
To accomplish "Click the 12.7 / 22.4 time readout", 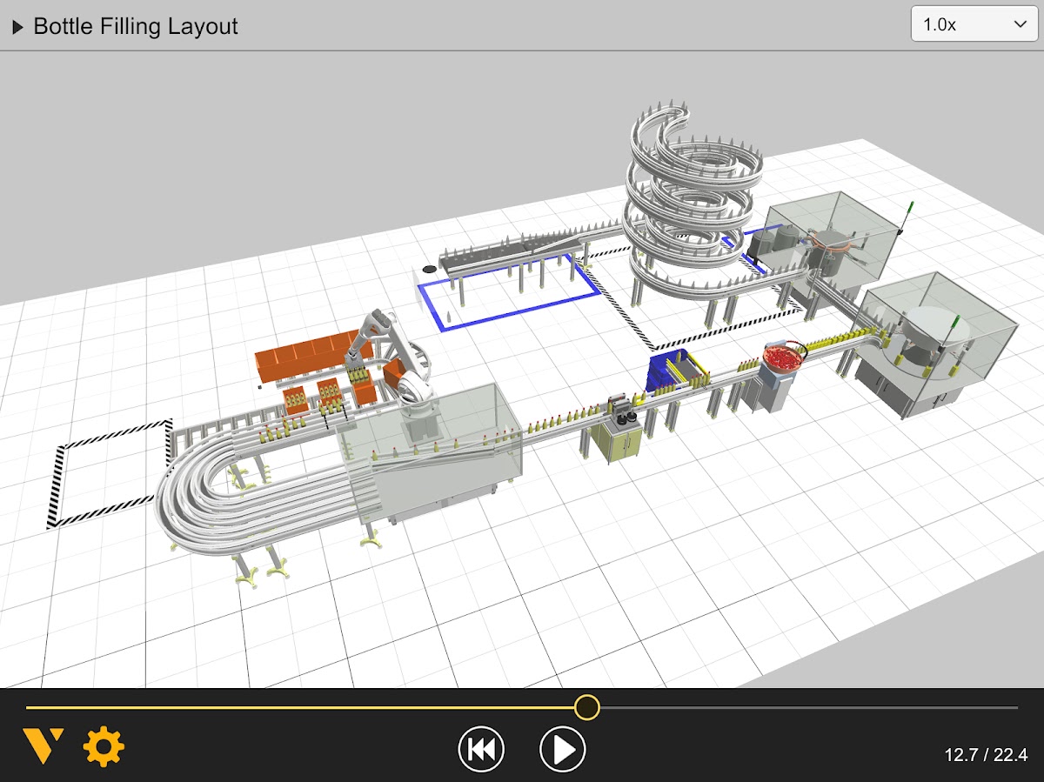I will pos(986,754).
